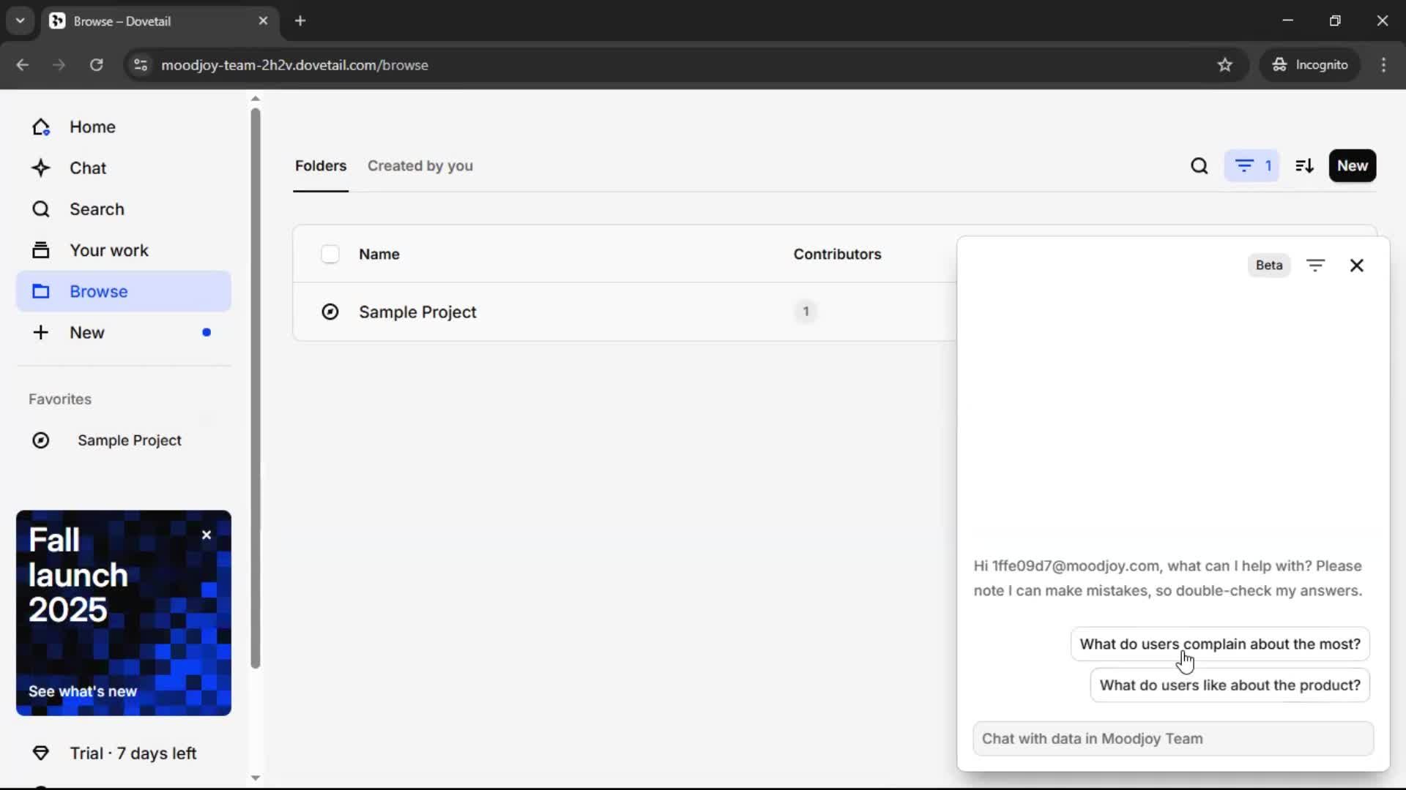1406x790 pixels.
Task: Click the filter icon in the chat panel
Action: 1315,266
